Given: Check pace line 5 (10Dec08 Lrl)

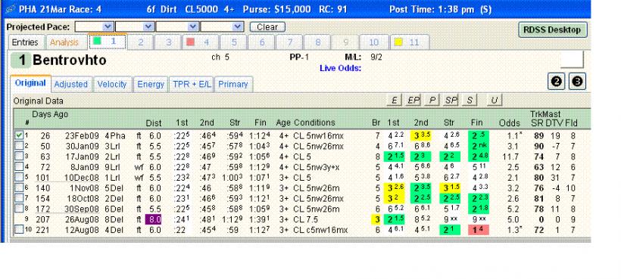Looking at the screenshot, I should pyautogui.click(x=19, y=177).
